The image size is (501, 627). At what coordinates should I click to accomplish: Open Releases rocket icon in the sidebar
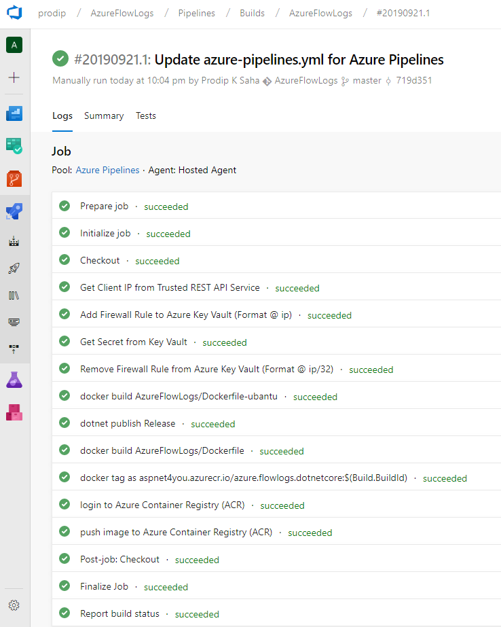point(14,268)
